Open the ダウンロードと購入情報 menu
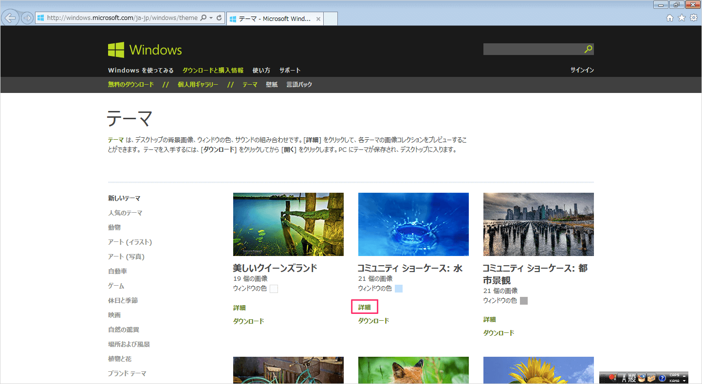Screen dimensions: 702x384 pos(213,70)
